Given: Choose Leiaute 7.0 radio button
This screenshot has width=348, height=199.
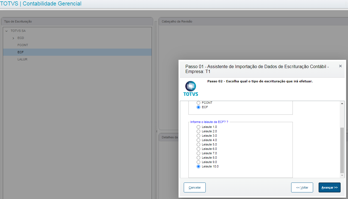Looking at the screenshot, I should click(199, 153).
